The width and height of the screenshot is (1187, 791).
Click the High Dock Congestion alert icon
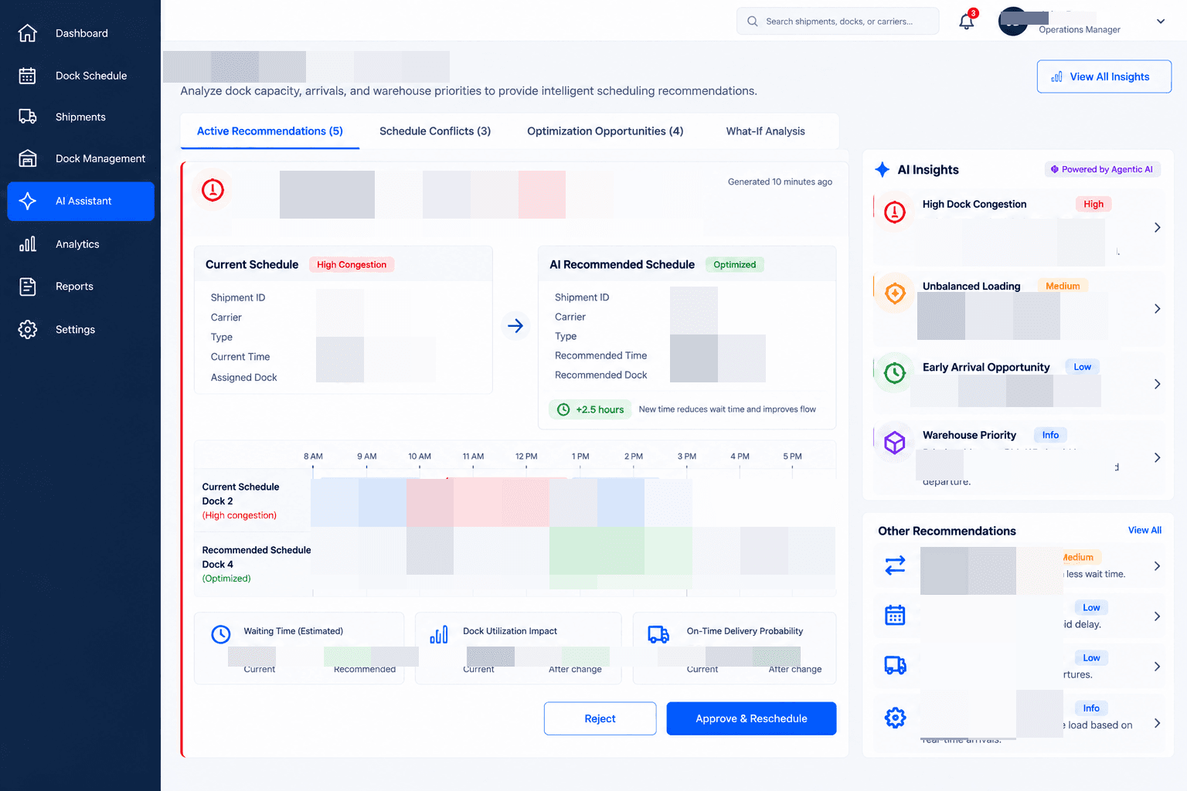[895, 212]
